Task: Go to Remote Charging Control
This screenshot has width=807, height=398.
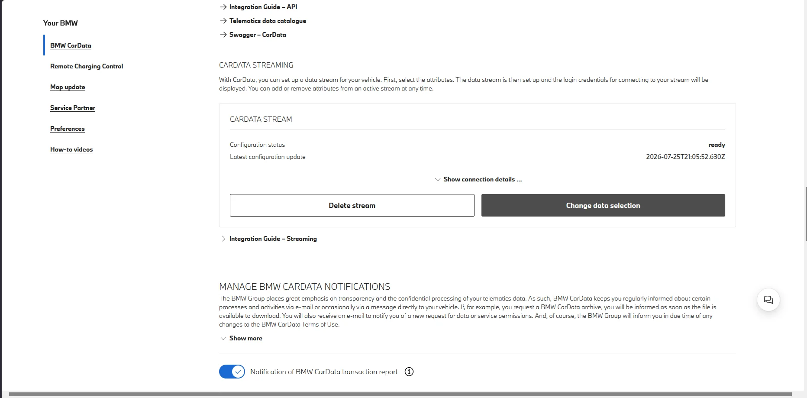Action: (87, 66)
